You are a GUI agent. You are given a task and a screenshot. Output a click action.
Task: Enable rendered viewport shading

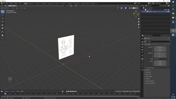[x=137, y=8]
